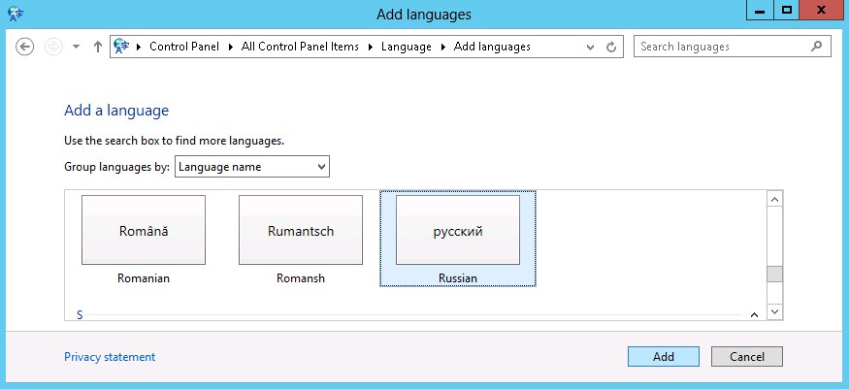Select the Romanian language tile
Screen dimensions: 849x389
pos(144,239)
